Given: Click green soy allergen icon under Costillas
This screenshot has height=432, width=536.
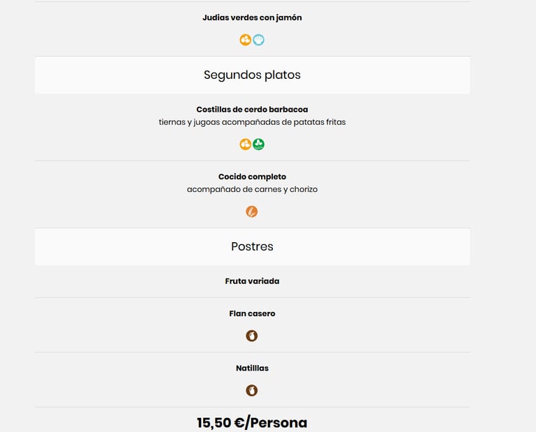Looking at the screenshot, I should (259, 144).
